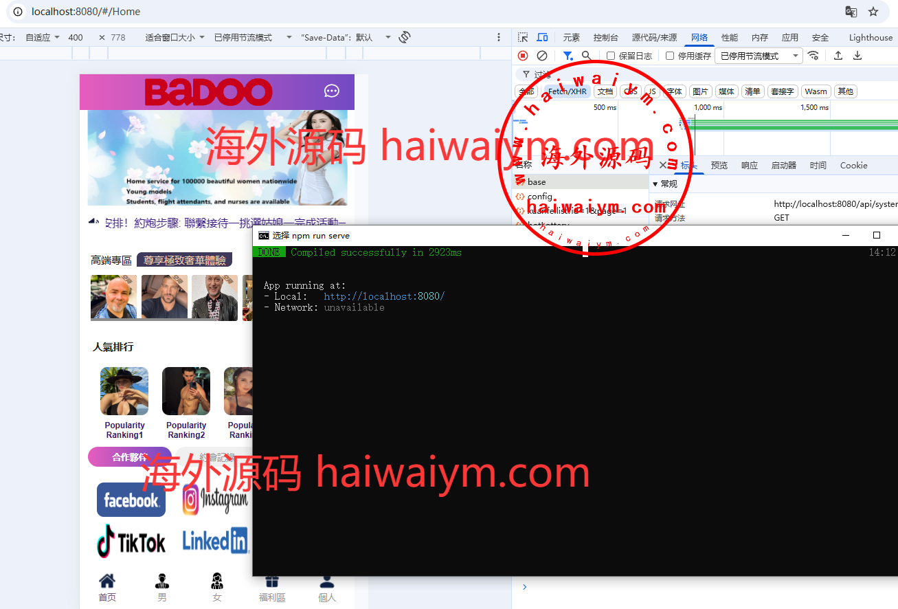Click the rotate device orientation icon
Screen dimensions: 898x609
pyautogui.click(x=405, y=37)
